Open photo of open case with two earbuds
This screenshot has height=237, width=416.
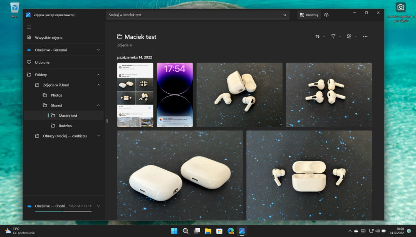coord(239,95)
